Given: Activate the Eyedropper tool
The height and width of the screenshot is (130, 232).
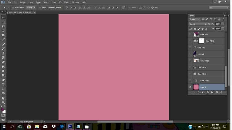Looking at the screenshot, I should coord(3,39).
